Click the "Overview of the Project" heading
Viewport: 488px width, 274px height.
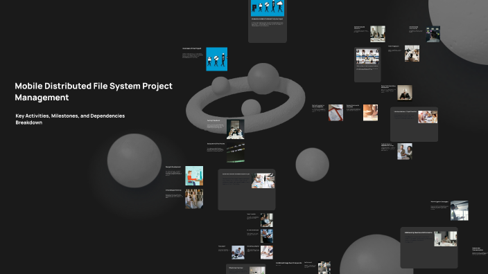tap(191, 48)
